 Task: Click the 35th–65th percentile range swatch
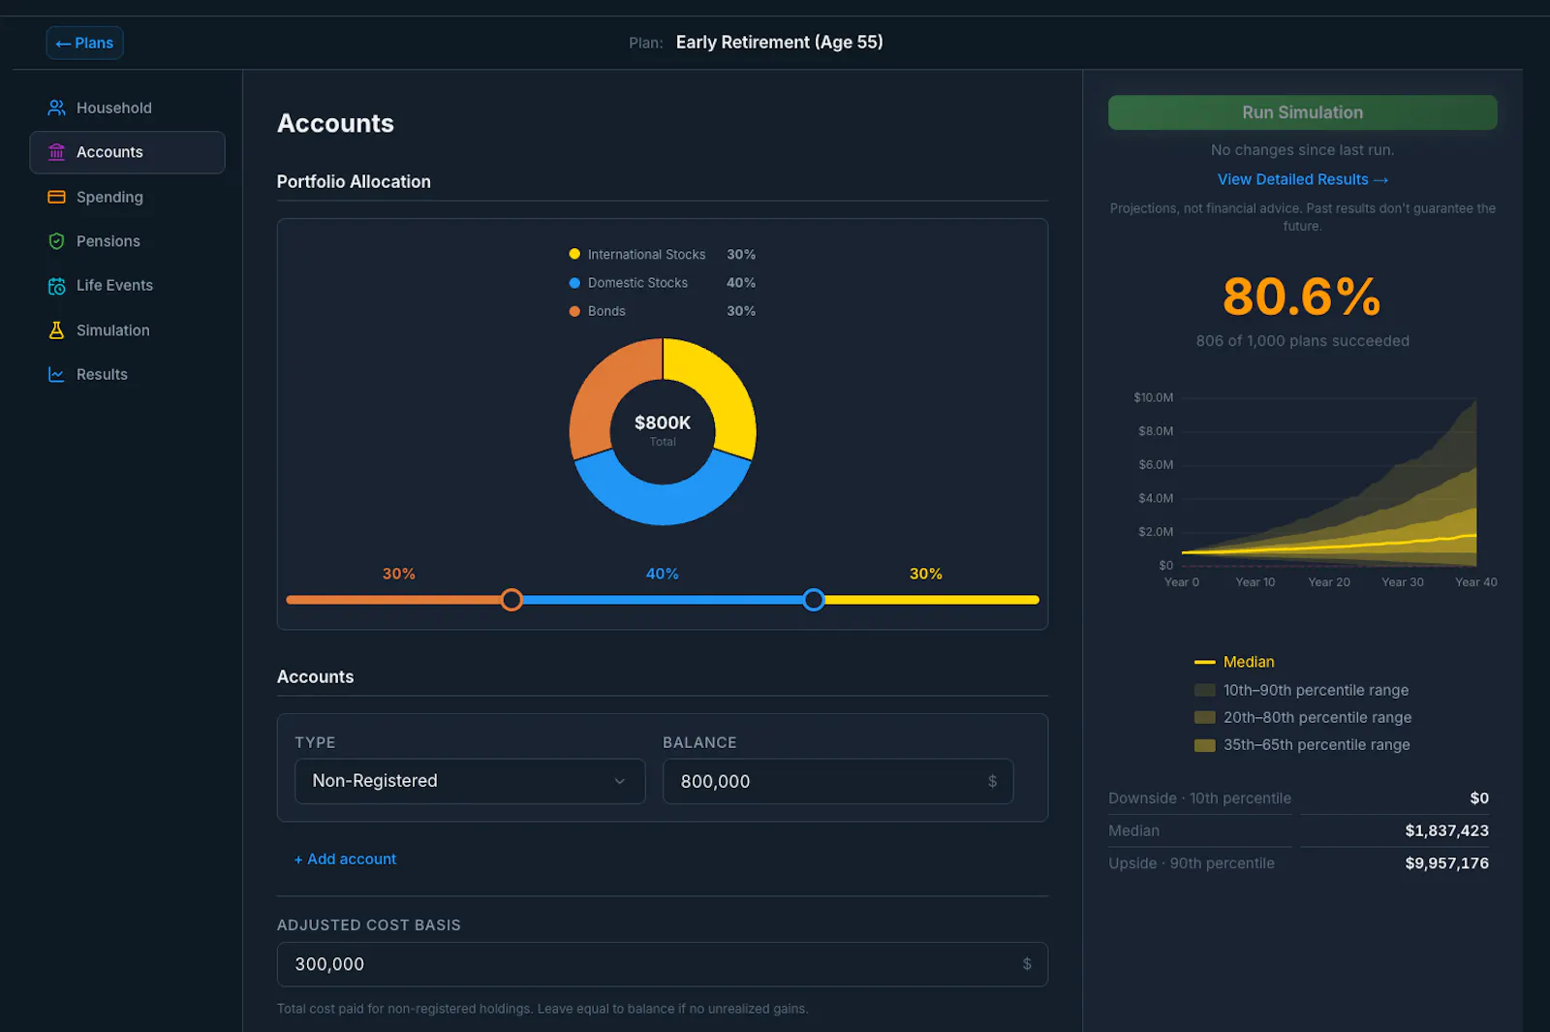coord(1204,745)
